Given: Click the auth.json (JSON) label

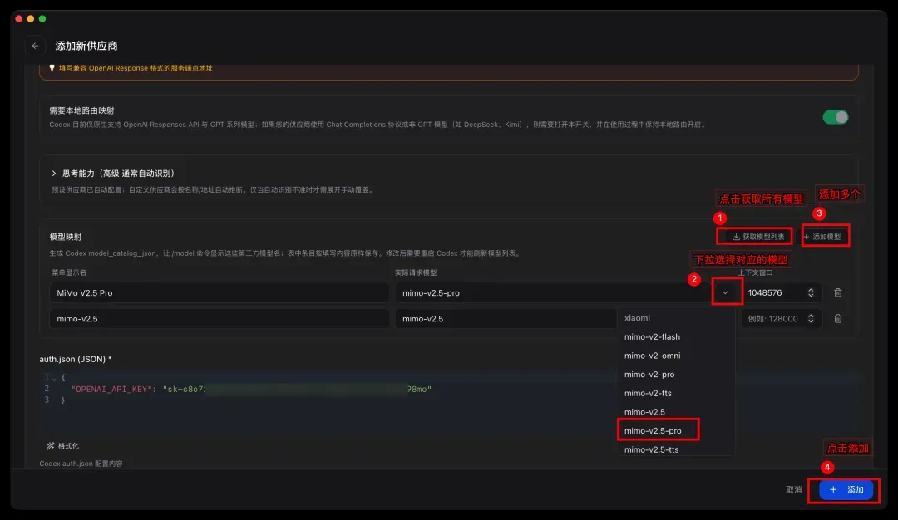Looking at the screenshot, I should [x=75, y=359].
